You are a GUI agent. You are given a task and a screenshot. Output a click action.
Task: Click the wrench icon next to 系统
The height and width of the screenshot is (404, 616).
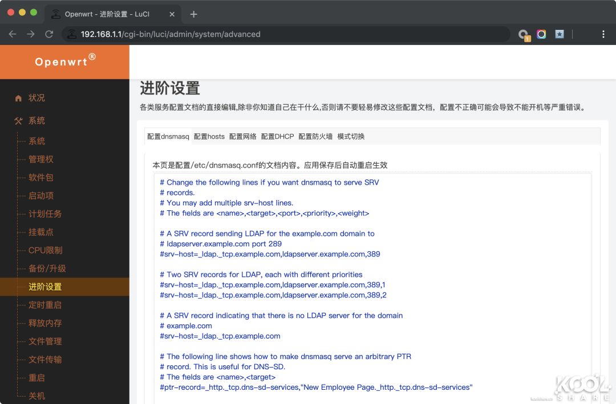coord(19,120)
